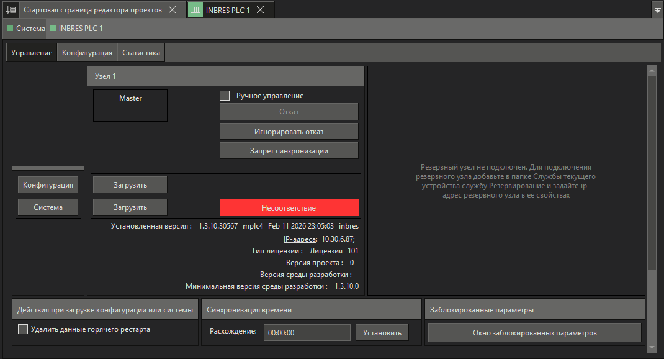Open the Конфигурация tab
The height and width of the screenshot is (359, 664).
[x=87, y=53]
